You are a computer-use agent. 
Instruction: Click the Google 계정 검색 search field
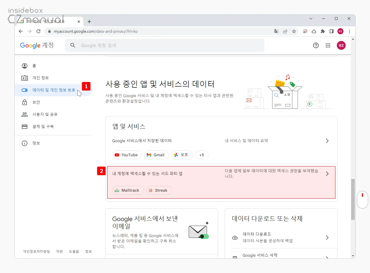165,45
